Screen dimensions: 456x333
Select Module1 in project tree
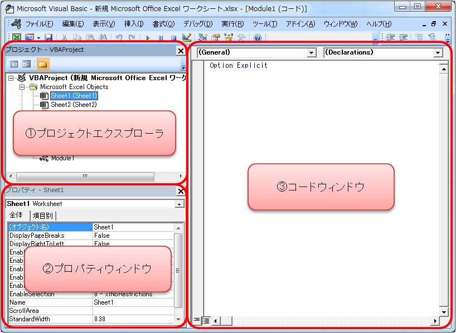point(63,158)
